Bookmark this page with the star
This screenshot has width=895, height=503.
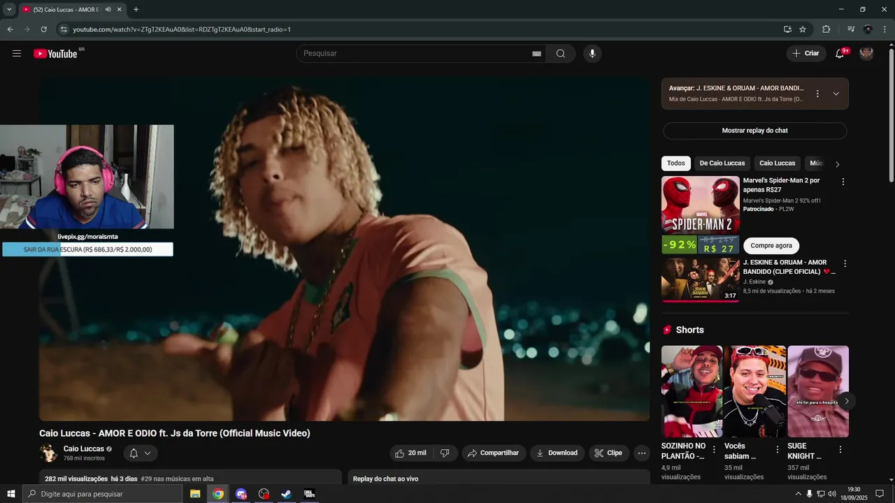pyautogui.click(x=803, y=29)
